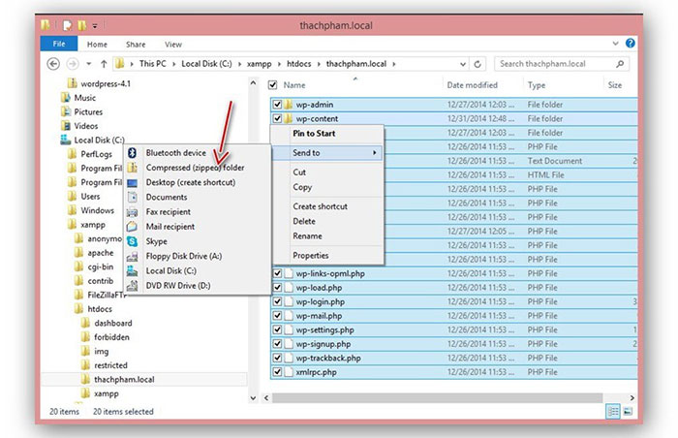Viewport: 678px width, 438px height.
Task: Uncheck the wp-login.php checkbox
Action: [x=277, y=301]
